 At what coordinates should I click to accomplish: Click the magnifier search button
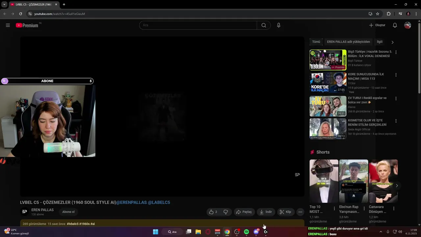(264, 25)
